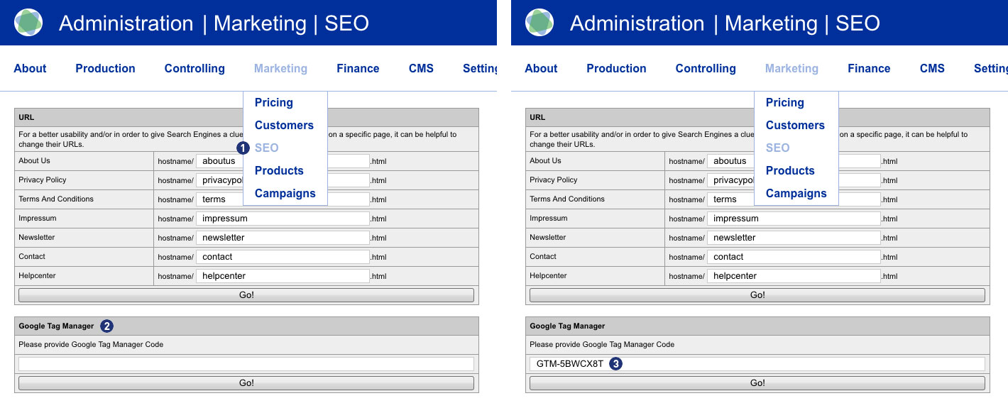This screenshot has width=1008, height=408.
Task: Select Pricing from the left Marketing dropdown
Action: [x=274, y=103]
